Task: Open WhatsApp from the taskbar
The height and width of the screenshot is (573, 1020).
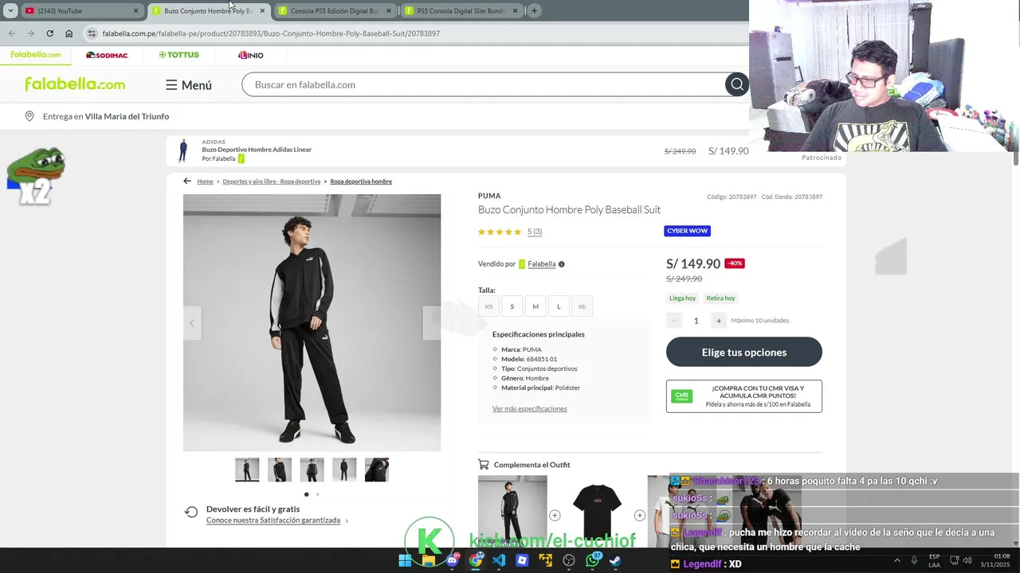Action: (593, 560)
